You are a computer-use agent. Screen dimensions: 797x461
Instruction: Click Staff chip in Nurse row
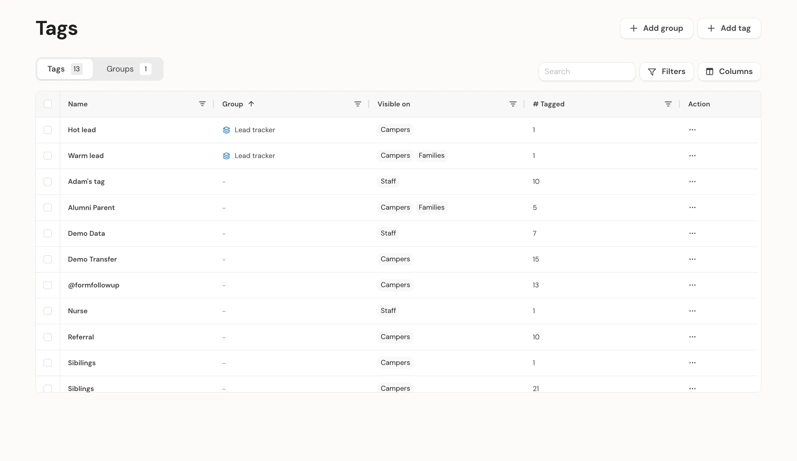(x=388, y=311)
